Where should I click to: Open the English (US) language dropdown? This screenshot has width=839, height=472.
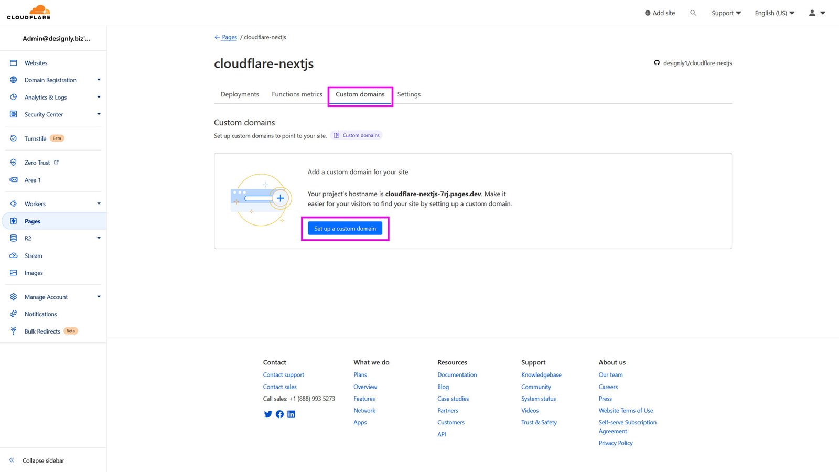(x=775, y=13)
